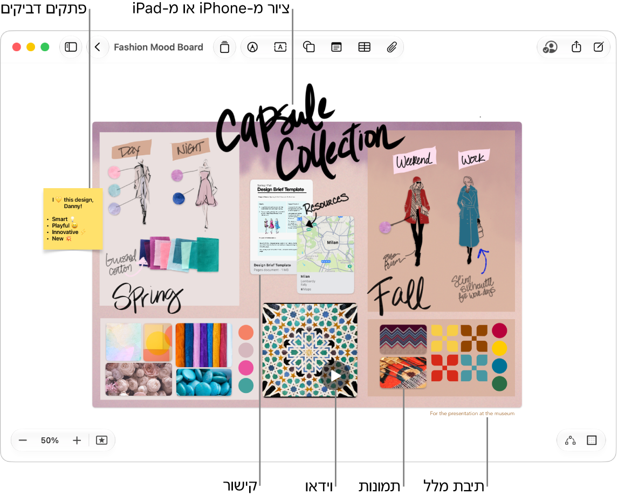Add a text box from toolbar

pyautogui.click(x=280, y=47)
